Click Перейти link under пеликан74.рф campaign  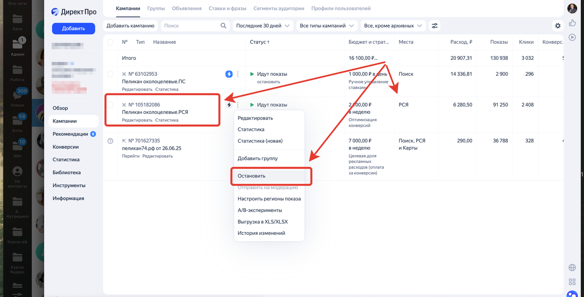(x=131, y=156)
